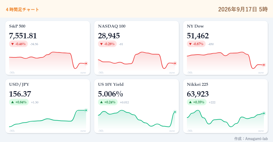Screen dimensions: 273x142
Task: Click the -0.28% change badge
Action: click(x=107, y=44)
